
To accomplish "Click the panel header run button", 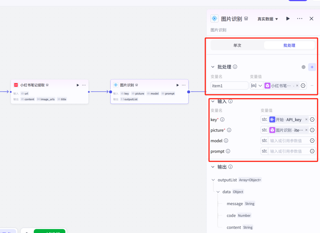I will [x=288, y=19].
